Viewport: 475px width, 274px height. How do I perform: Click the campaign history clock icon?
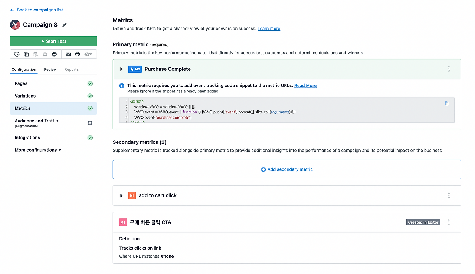point(17,54)
